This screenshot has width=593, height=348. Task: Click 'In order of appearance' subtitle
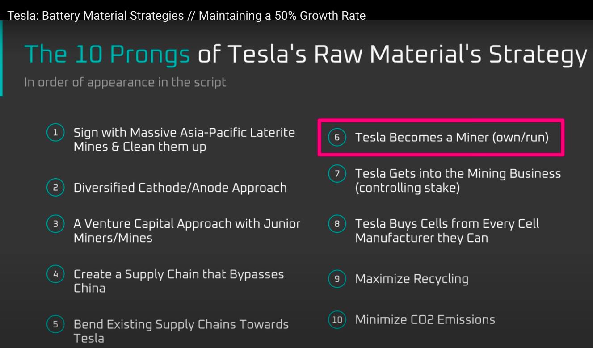pyautogui.click(x=125, y=82)
